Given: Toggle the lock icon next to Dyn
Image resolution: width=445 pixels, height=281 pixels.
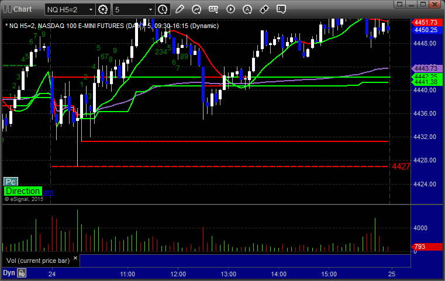Looking at the screenshot, I should click(x=22, y=273).
